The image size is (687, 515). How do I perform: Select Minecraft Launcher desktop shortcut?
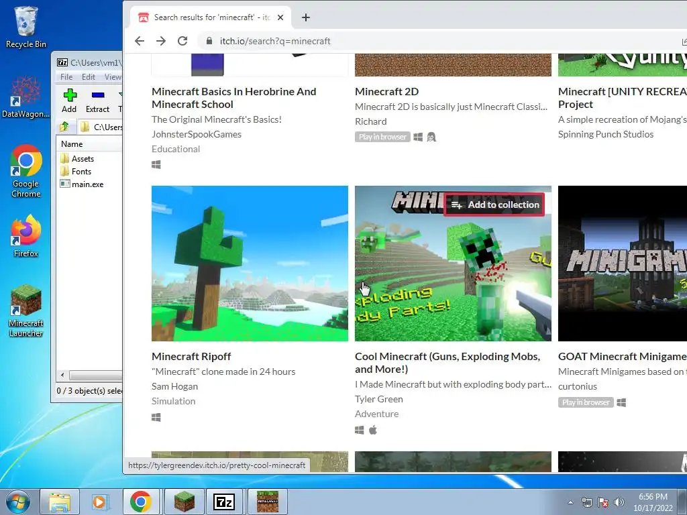coord(26,311)
